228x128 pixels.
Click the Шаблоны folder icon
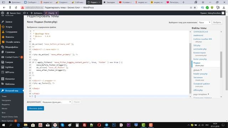2,84
